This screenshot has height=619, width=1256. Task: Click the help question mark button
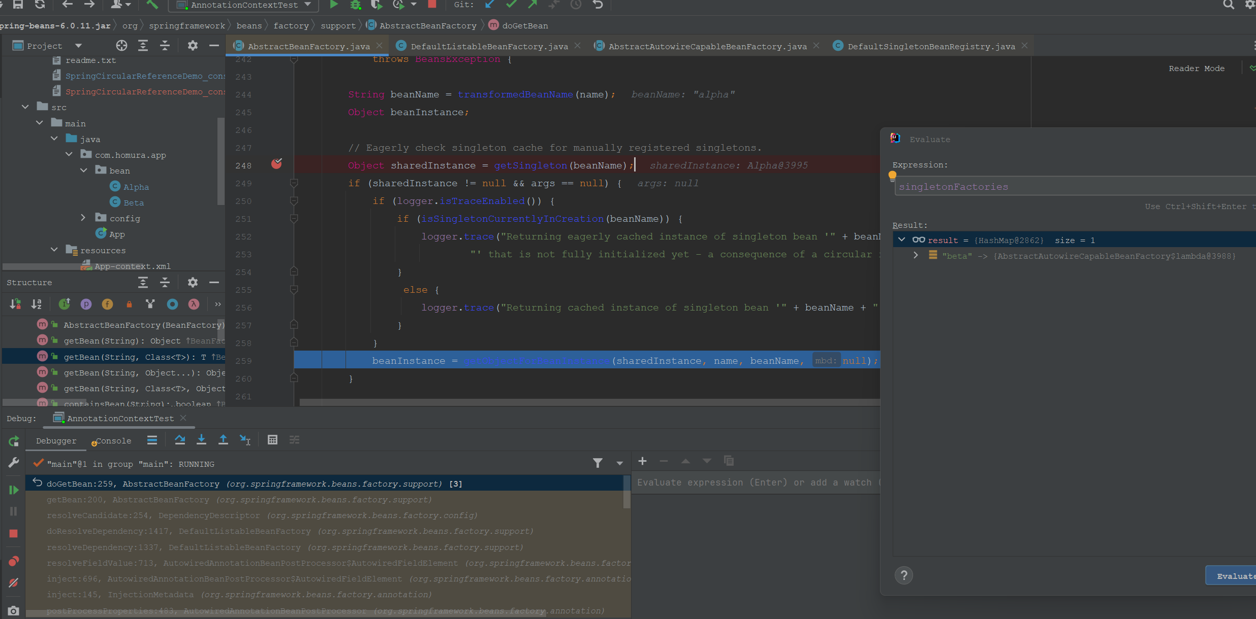coord(903,575)
